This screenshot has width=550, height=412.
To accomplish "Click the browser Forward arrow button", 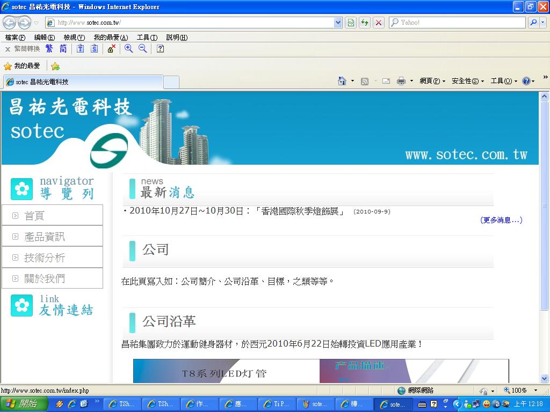I will click(x=24, y=23).
